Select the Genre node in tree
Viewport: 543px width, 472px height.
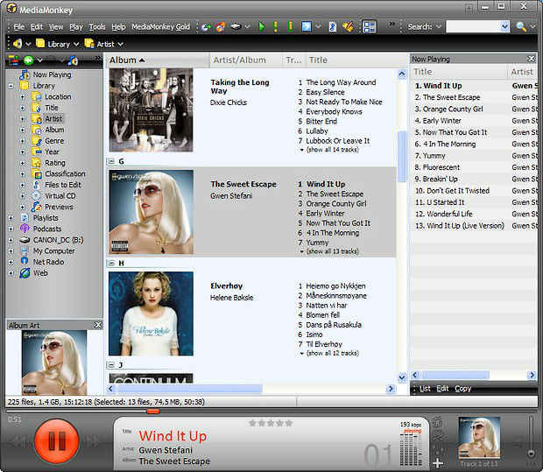[54, 141]
